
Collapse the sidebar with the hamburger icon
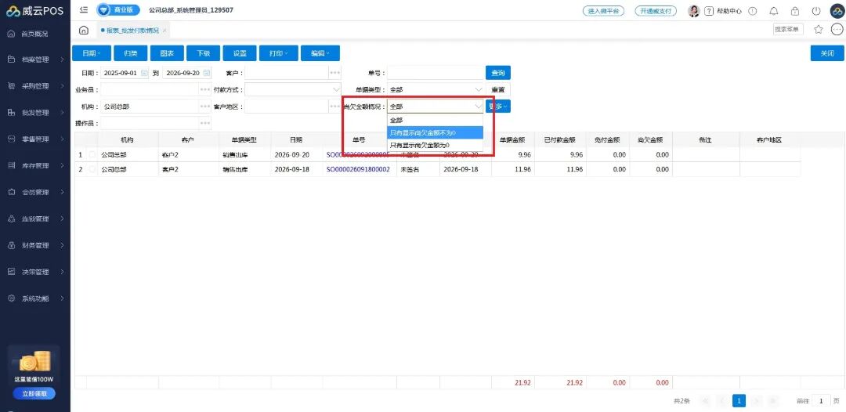pos(84,10)
